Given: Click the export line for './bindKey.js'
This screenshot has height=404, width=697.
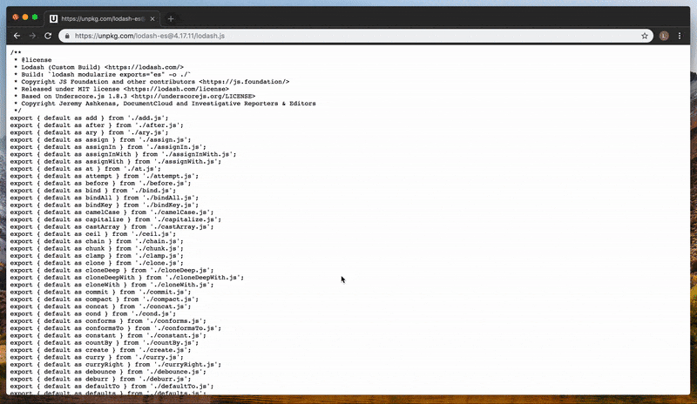Looking at the screenshot, I should [105, 205].
